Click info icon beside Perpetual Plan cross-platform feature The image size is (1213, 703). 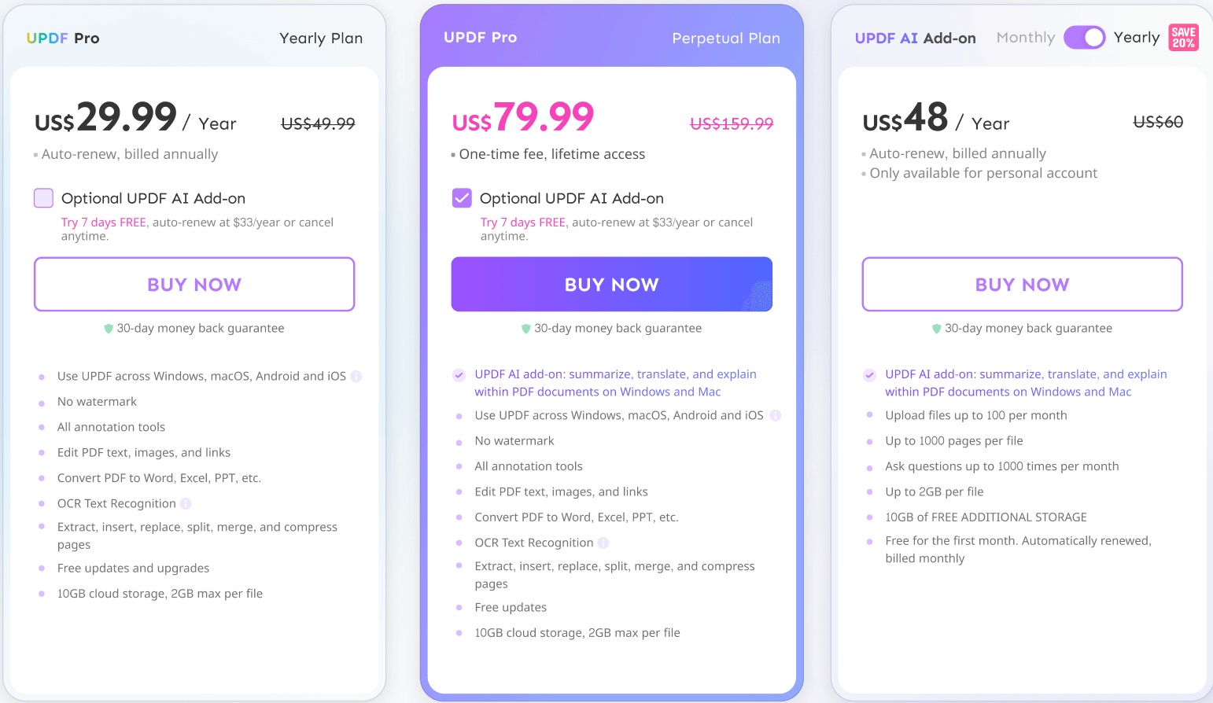tap(776, 416)
